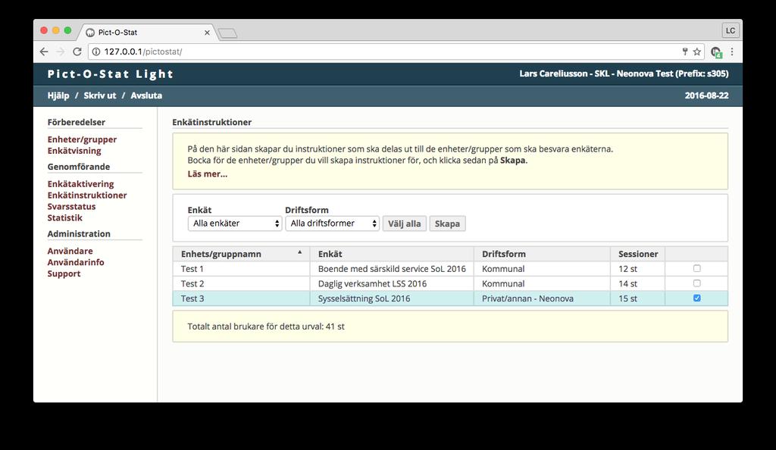Check the Test 2 row checkbox
This screenshot has width=776, height=450.
tap(697, 283)
